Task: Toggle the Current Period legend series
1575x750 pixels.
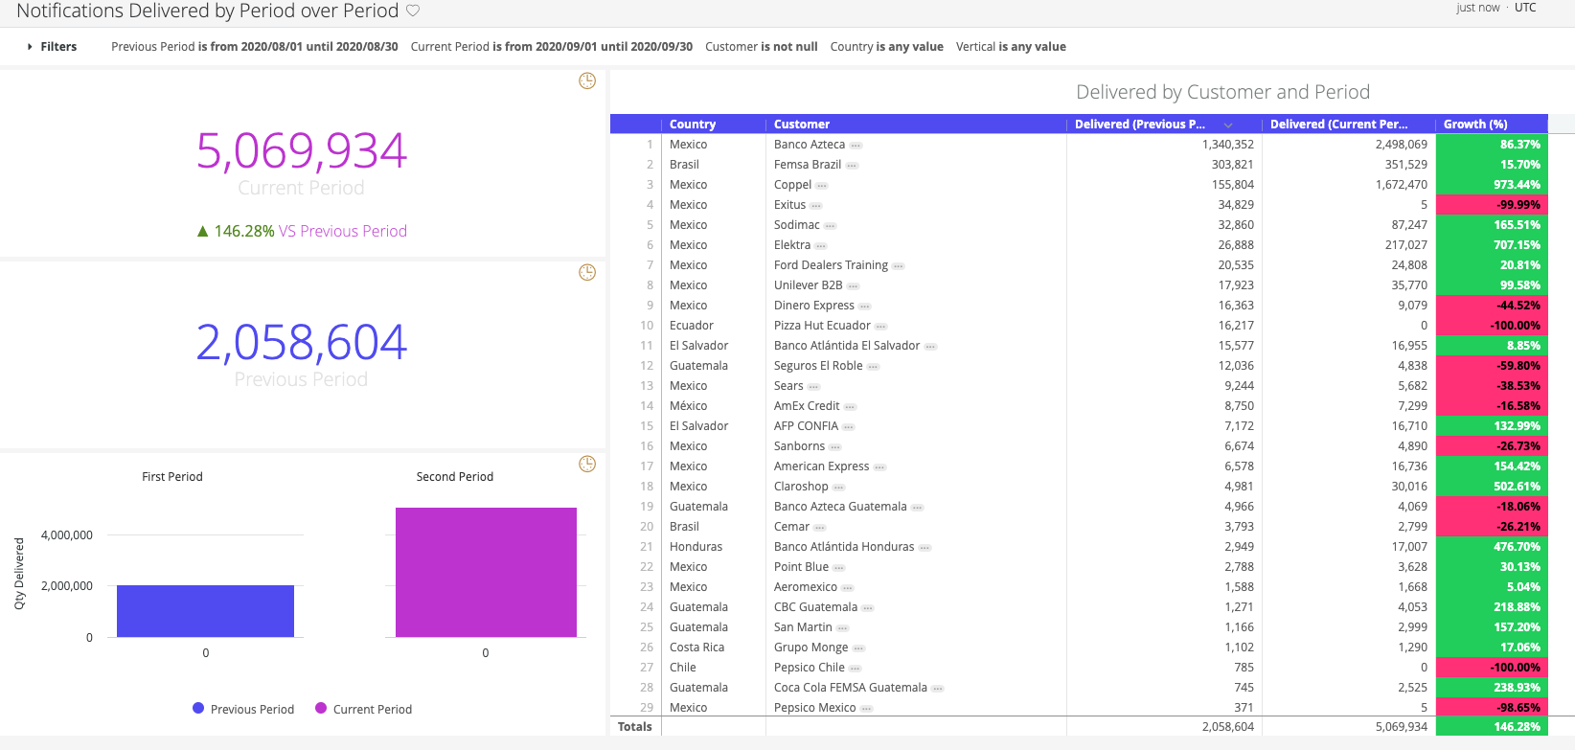Action: 363,709
